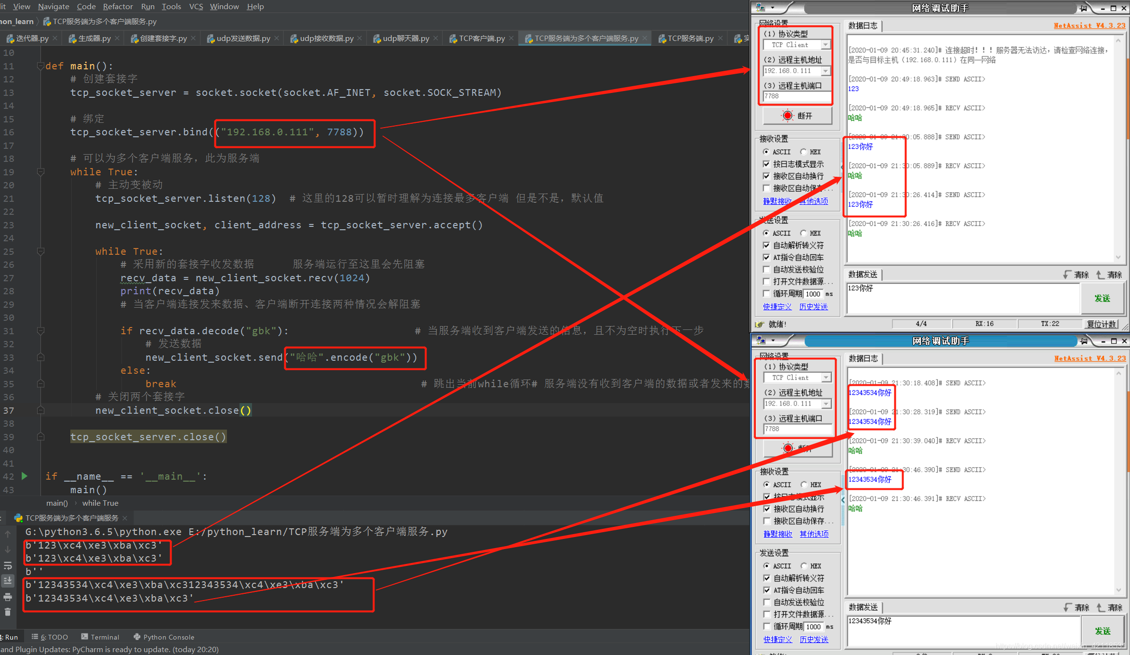
Task: Open title dropdown arrow in upper NetAssist window
Action: (x=772, y=8)
